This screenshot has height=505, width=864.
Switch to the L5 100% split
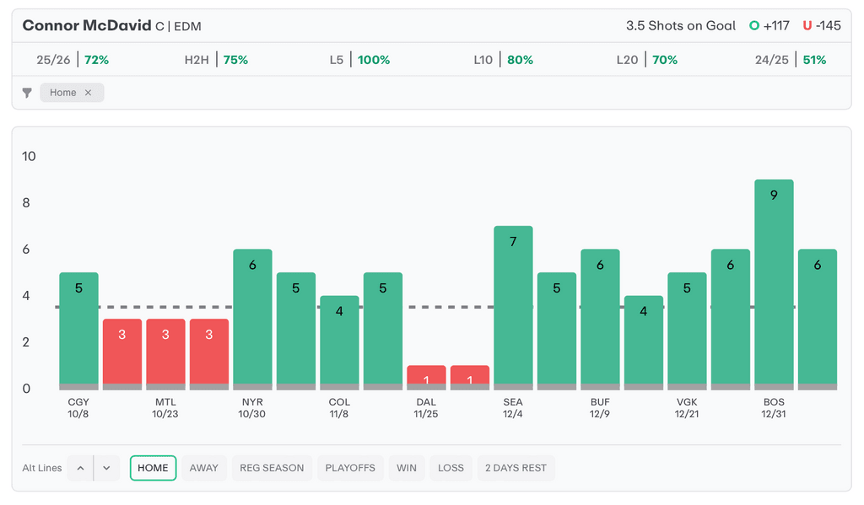360,60
